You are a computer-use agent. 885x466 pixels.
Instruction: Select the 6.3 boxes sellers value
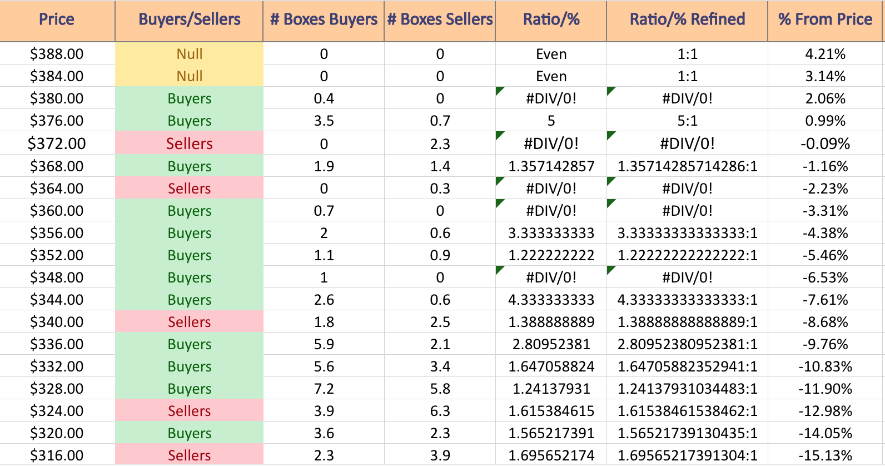440,411
